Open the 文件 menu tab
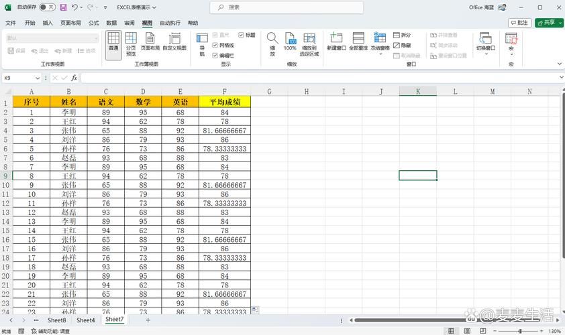Viewport: 565px width, 335px height. 11,23
